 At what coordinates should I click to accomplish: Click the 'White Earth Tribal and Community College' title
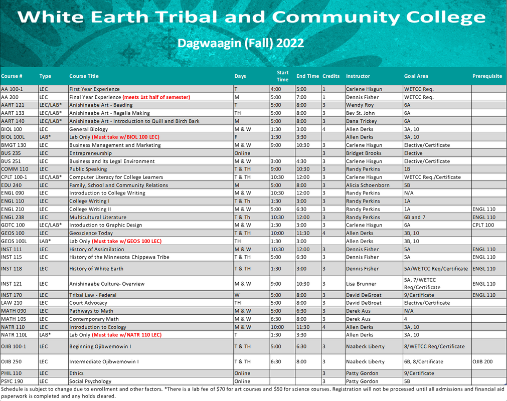click(252, 18)
